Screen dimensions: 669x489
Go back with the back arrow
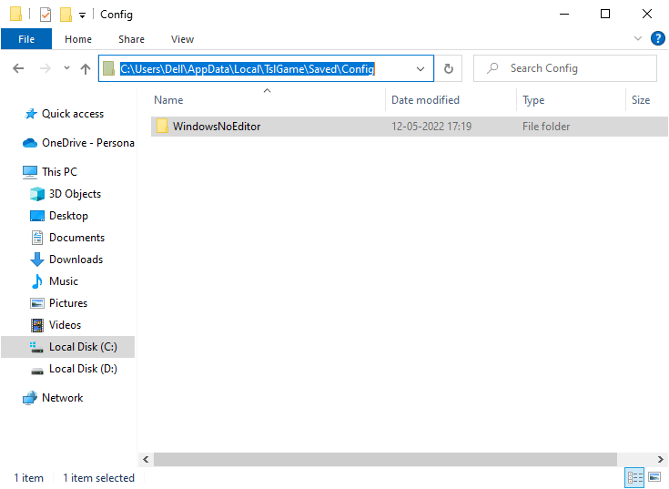[x=18, y=68]
